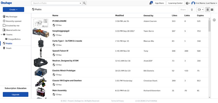Sort by Links column header
Viewport: 218px width, 103px height.
[187, 15]
